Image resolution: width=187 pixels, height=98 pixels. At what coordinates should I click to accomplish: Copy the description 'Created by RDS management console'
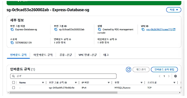click(99, 29)
